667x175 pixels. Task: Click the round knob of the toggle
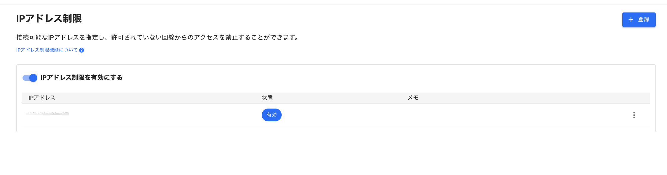(33, 78)
